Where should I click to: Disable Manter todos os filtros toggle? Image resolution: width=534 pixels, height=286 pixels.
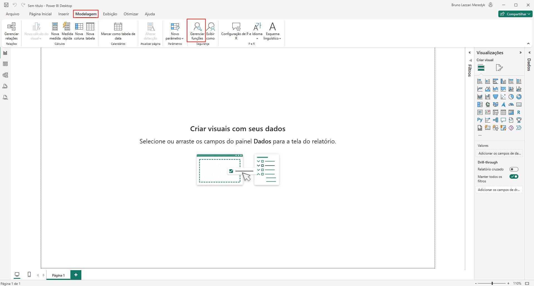tap(514, 177)
